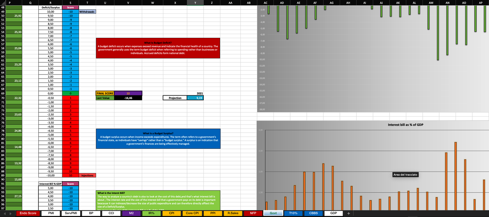
Task: Click the 0,00 deficit/surplus cell
Action: tap(50, 93)
